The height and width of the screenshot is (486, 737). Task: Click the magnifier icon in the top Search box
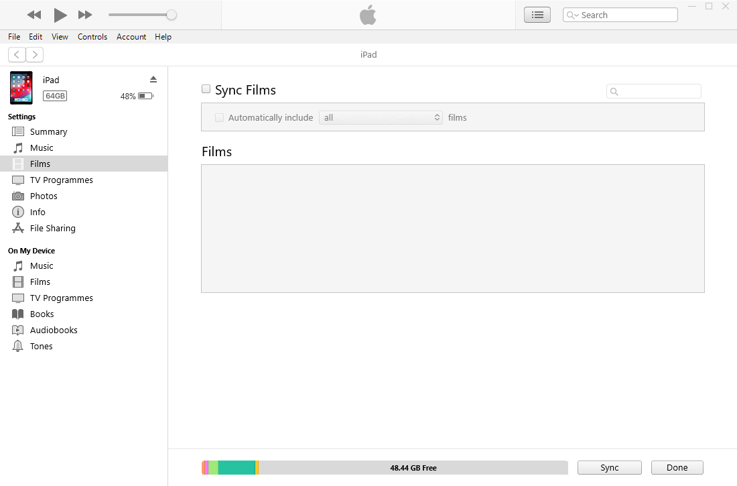coord(572,15)
